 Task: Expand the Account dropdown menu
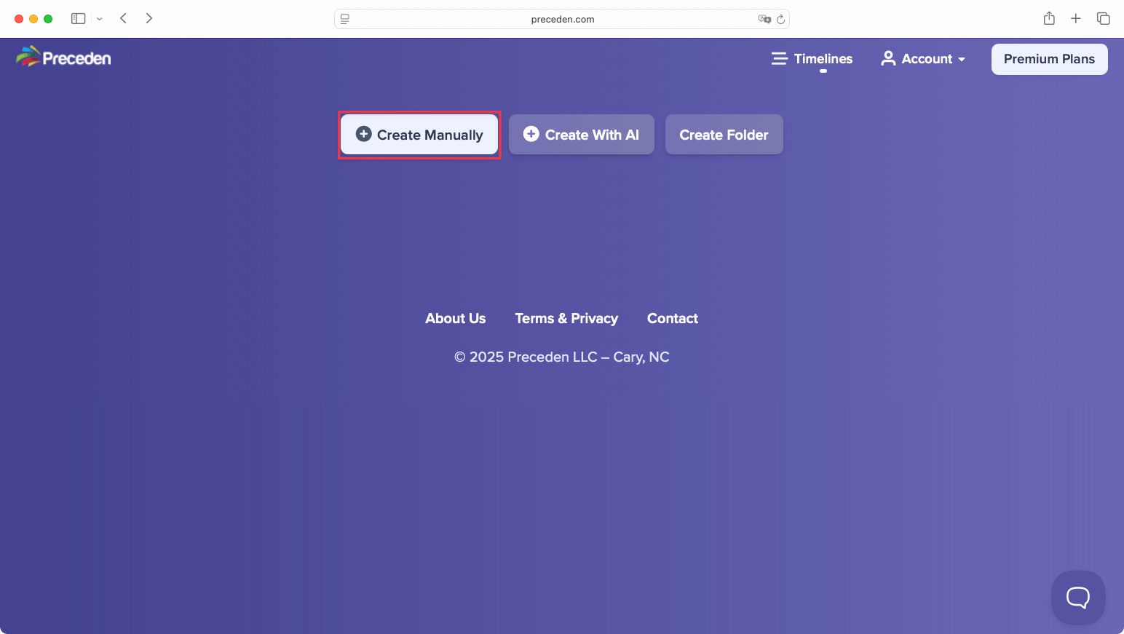962,59
